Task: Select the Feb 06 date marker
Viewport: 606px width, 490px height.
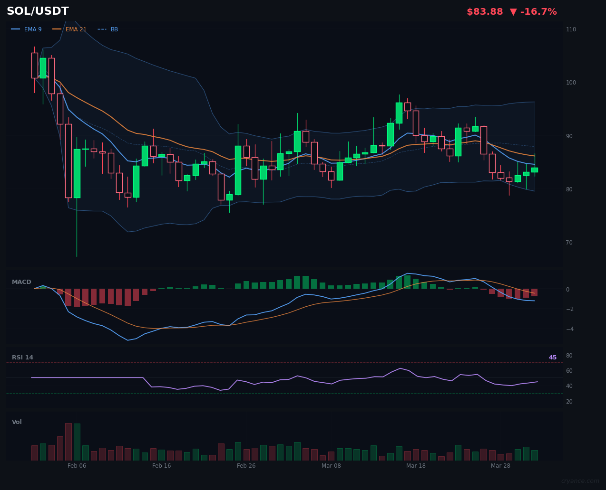Action: tap(77, 466)
